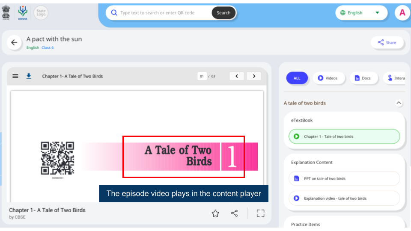Open the English language dropdown
Viewport: 411px width, 231px height.
360,13
